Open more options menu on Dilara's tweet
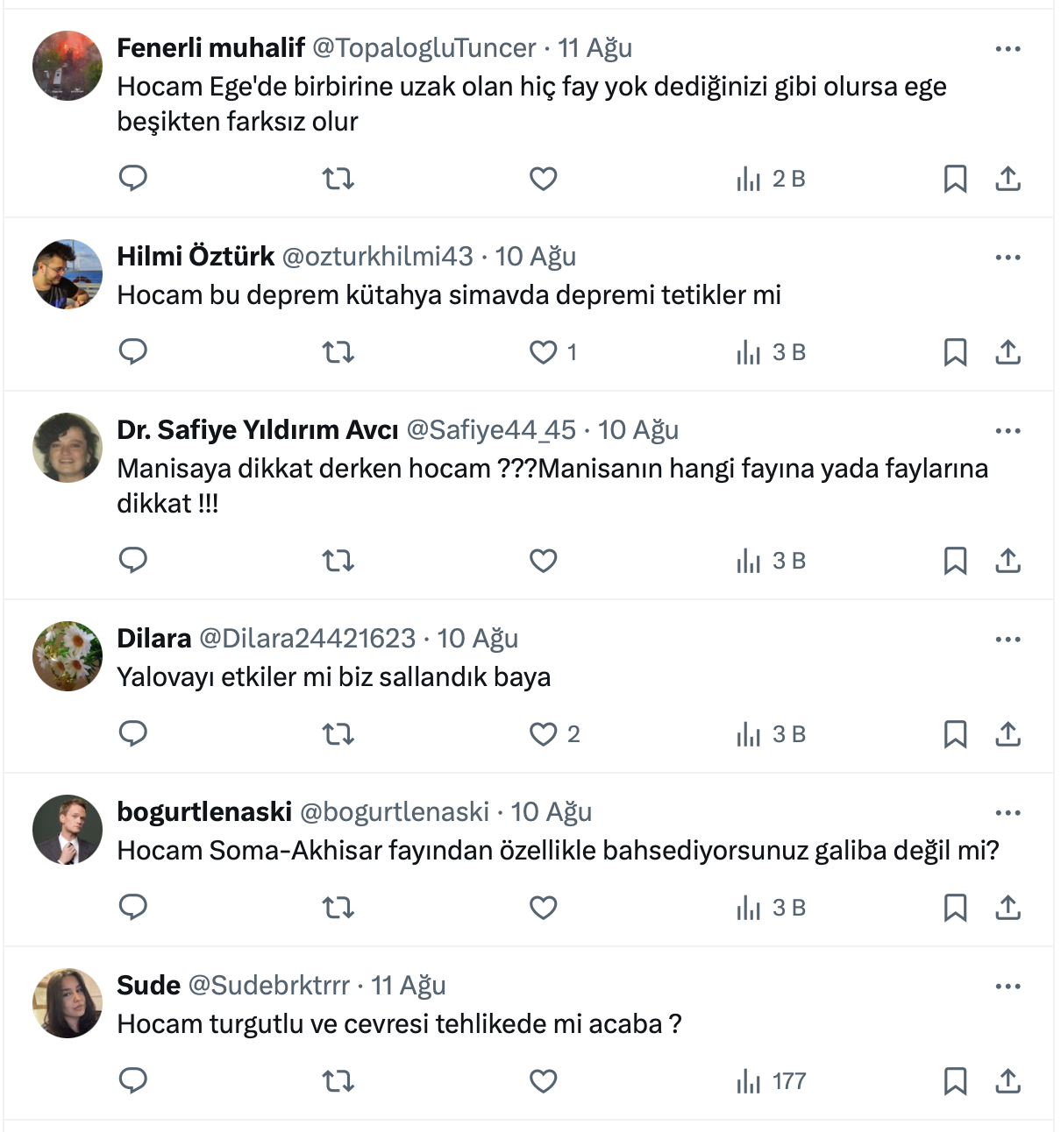 (x=1008, y=640)
